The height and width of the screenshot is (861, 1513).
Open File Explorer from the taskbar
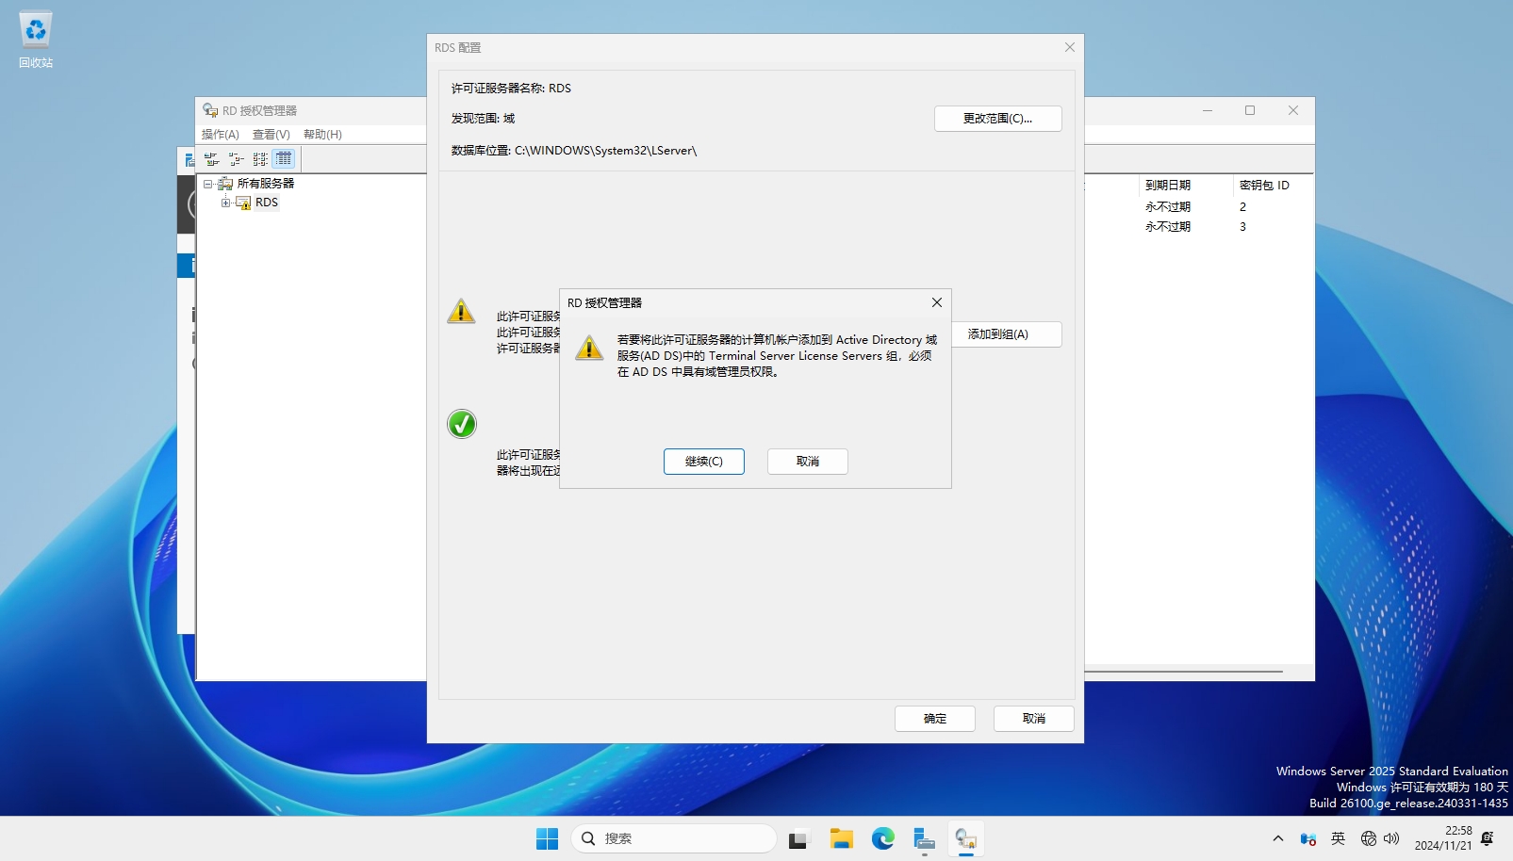click(841, 838)
